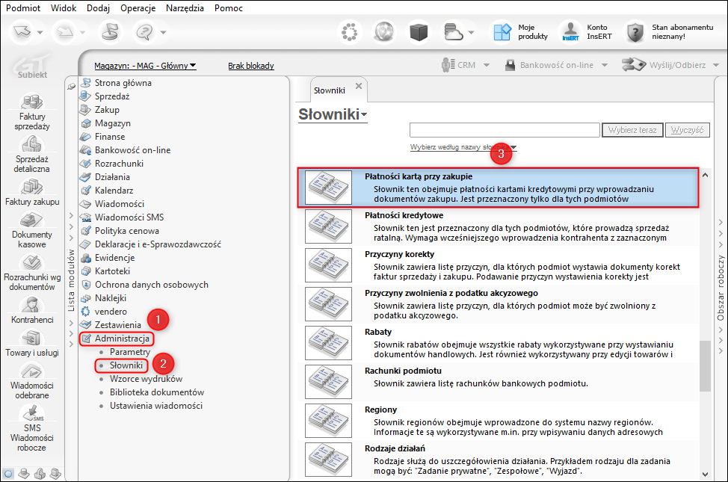Close the Słowniki tab
Image resolution: width=728 pixels, height=482 pixels.
tap(359, 86)
